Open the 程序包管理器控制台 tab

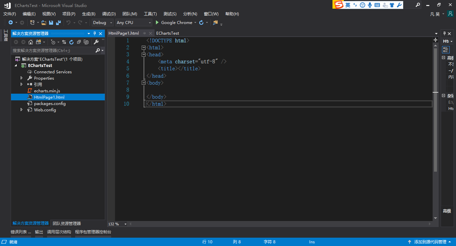pyautogui.click(x=93, y=232)
